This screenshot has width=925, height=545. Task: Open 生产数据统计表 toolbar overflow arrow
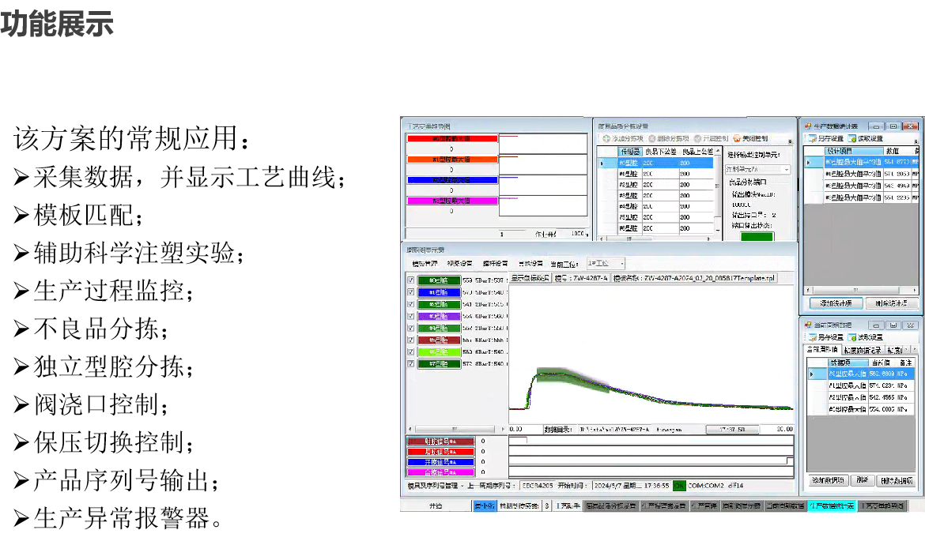pyautogui.click(x=916, y=141)
